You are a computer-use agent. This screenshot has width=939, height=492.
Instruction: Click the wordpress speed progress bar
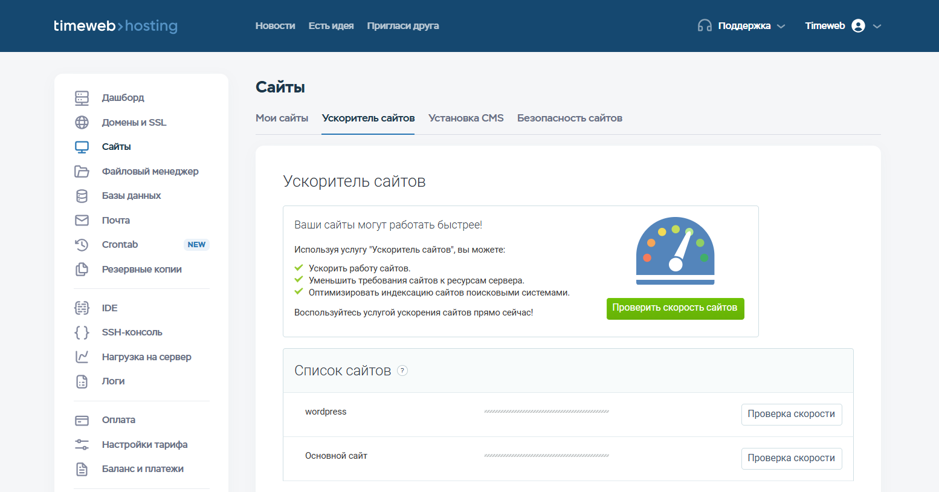click(546, 412)
